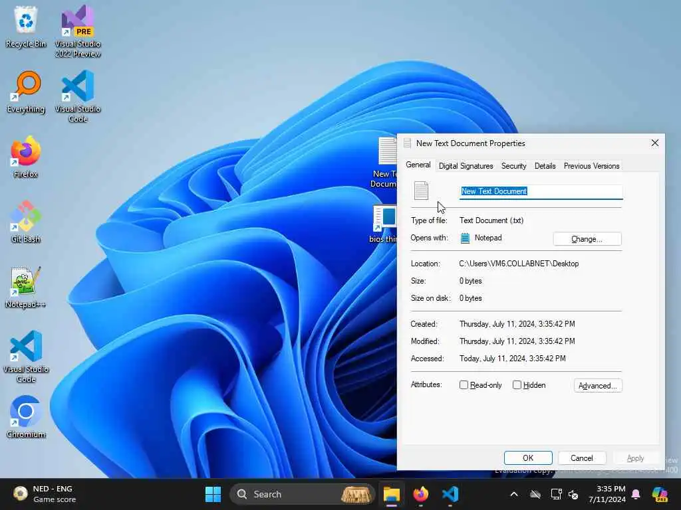Toggle the Read-only attribute checkbox

[464, 385]
